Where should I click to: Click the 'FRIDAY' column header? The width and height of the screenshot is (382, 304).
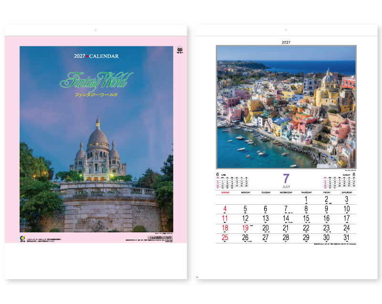click(327, 192)
